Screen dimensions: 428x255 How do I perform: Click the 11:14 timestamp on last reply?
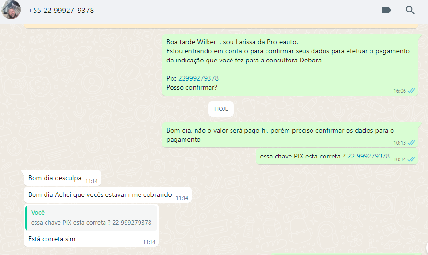[149, 242]
